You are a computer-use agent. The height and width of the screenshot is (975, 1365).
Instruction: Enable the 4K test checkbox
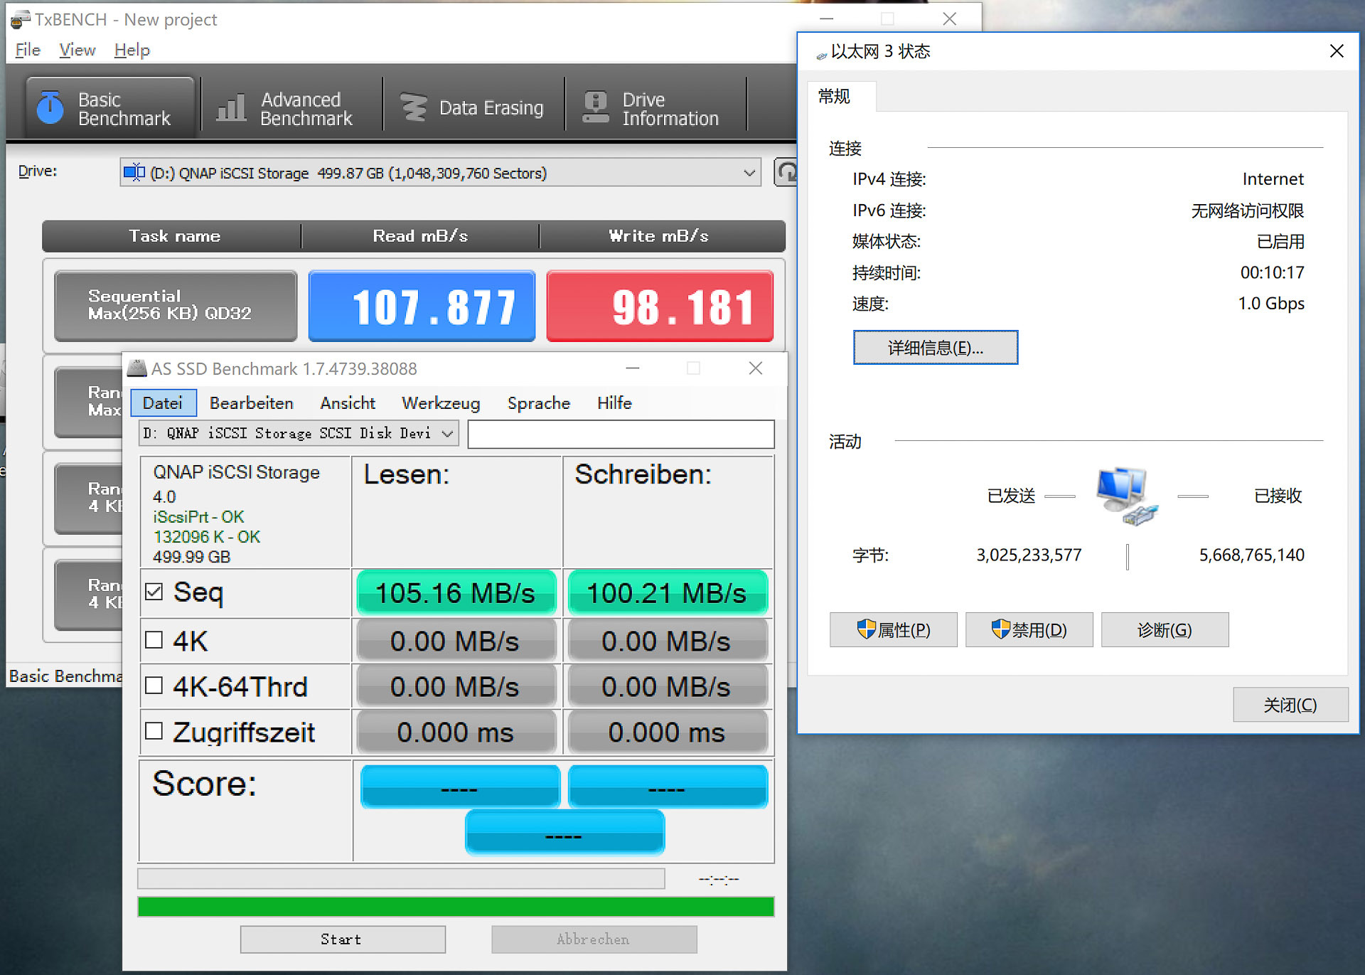[154, 640]
